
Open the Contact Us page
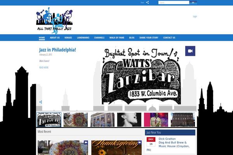(169, 38)
